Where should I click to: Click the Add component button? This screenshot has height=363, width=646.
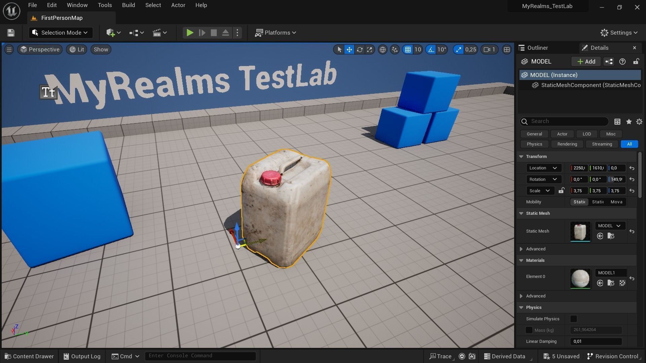(586, 62)
